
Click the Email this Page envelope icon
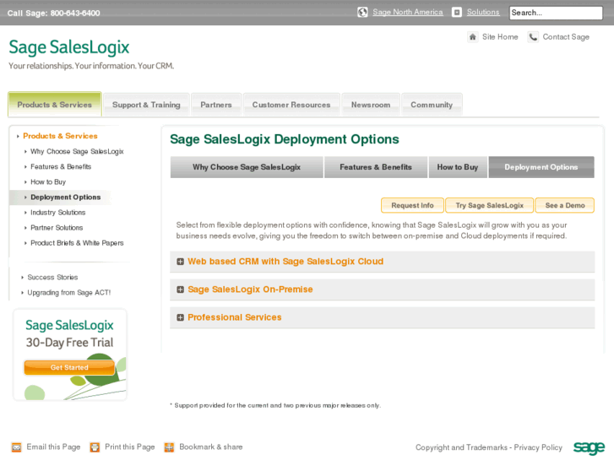[x=16, y=447]
